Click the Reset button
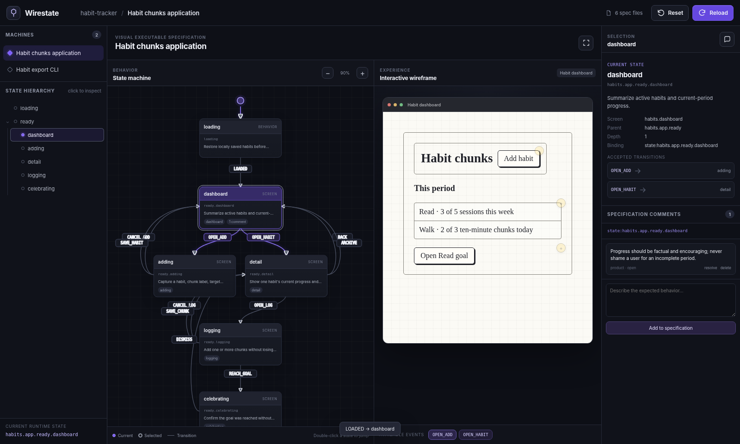Viewport: 740px width, 444px height. [x=670, y=13]
